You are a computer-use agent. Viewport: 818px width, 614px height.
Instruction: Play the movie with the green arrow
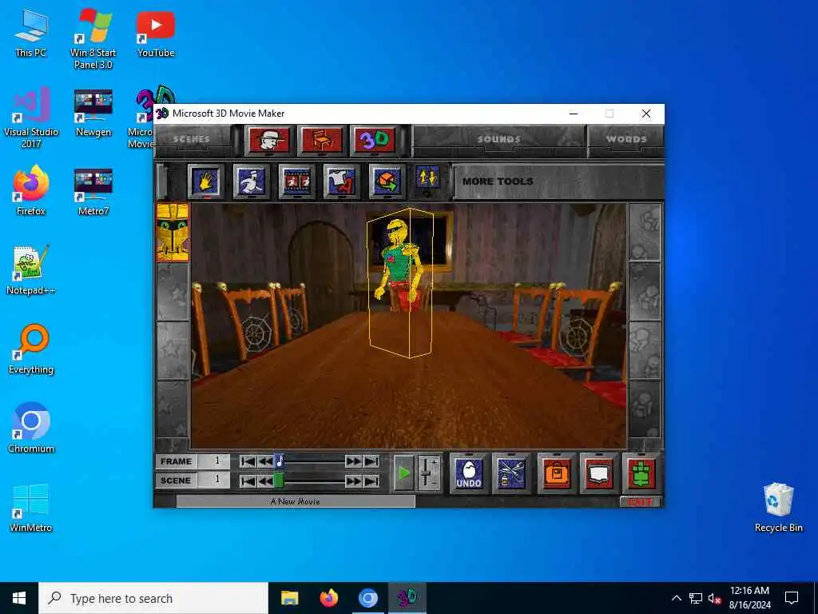[x=403, y=473]
